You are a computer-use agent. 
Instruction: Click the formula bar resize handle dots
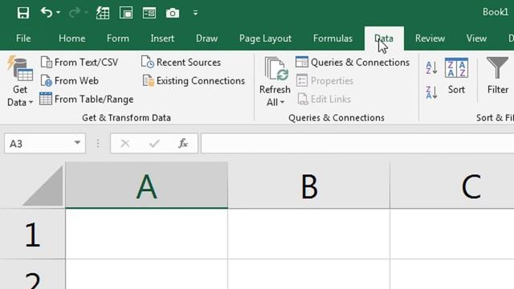98,143
